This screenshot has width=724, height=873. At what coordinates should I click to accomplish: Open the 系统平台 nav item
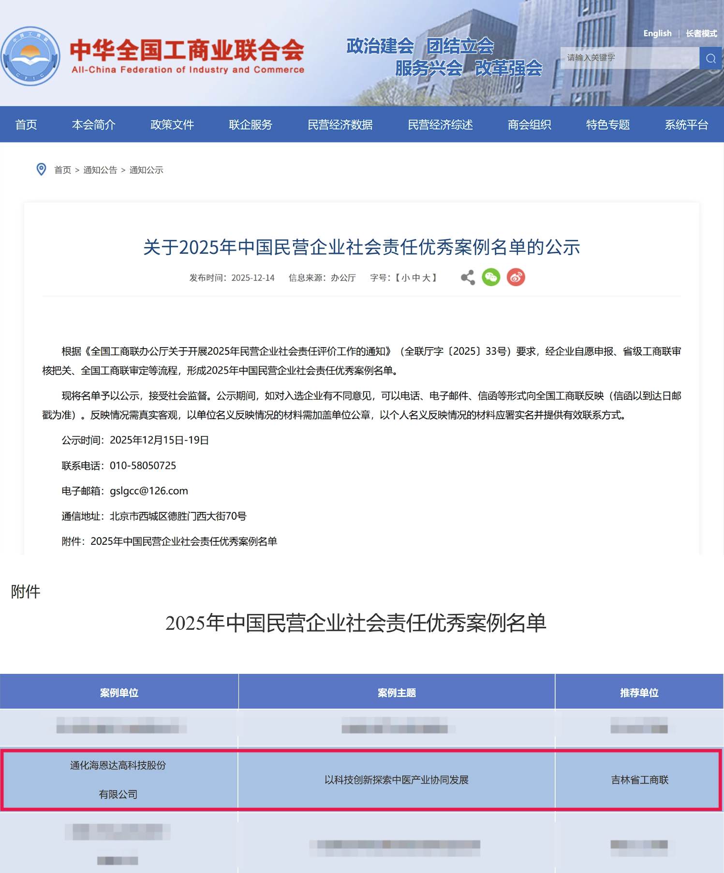click(x=686, y=125)
